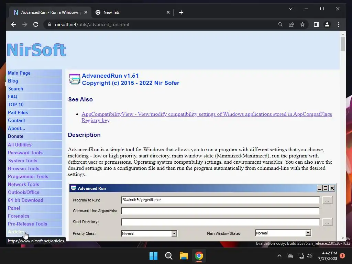Click the scroll down arrow of the page
Image resolution: width=352 pixels, height=264 pixels.
point(343,238)
